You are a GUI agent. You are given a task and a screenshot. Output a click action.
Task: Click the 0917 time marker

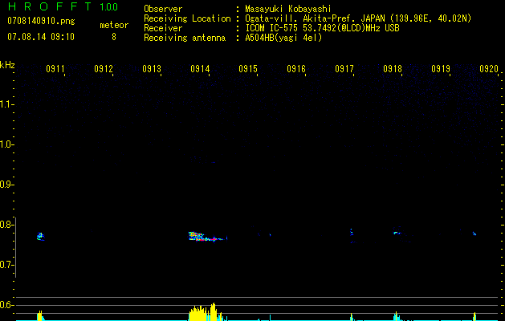[344, 69]
